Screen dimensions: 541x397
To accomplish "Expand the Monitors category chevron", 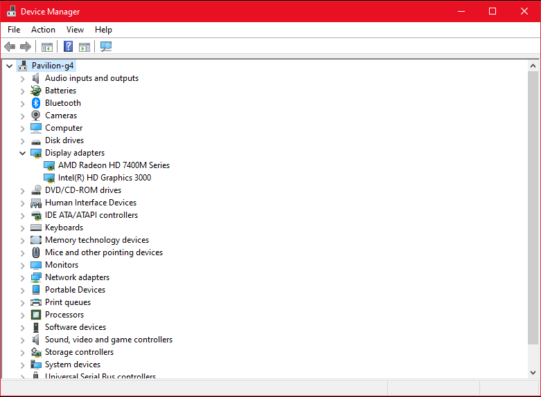I will click(x=22, y=266).
